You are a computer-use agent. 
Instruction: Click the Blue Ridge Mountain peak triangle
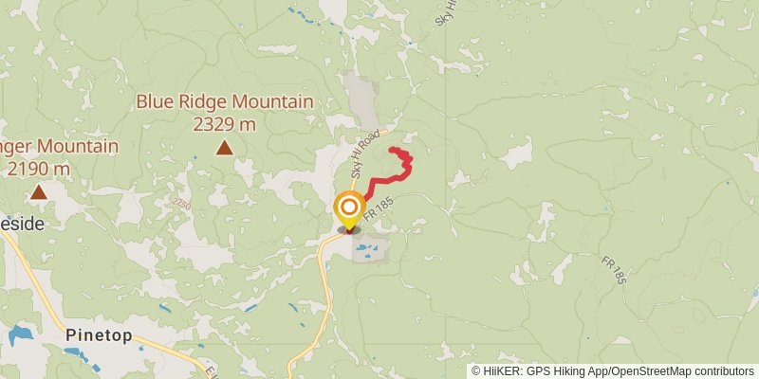(x=225, y=148)
